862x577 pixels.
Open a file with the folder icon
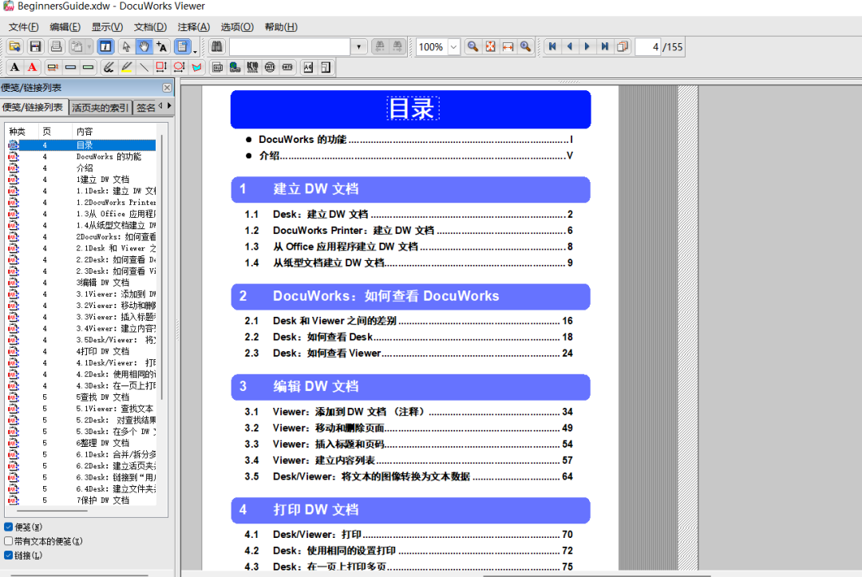(15, 47)
